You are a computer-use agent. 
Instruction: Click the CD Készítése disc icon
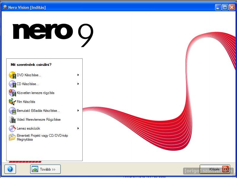pos(12,84)
